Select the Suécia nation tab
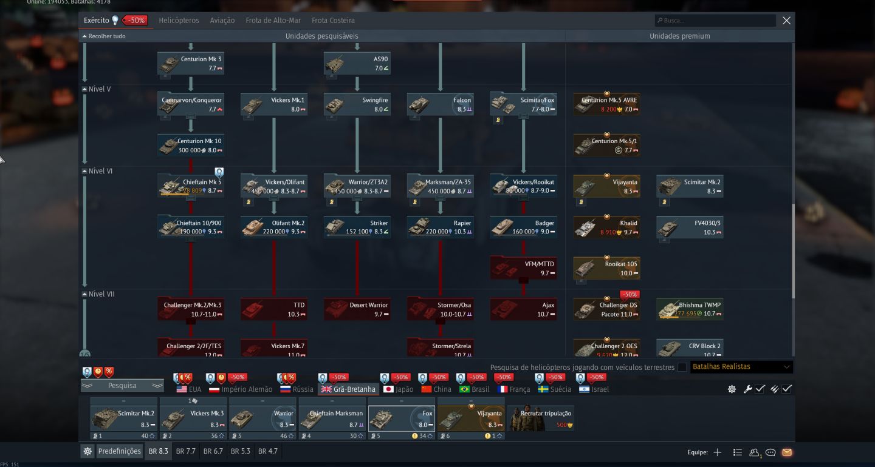The height and width of the screenshot is (467, 875). (x=554, y=389)
